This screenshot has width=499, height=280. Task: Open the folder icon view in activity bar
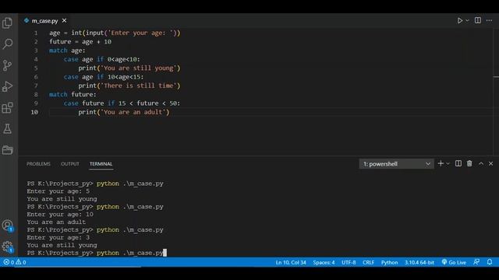coord(7,149)
